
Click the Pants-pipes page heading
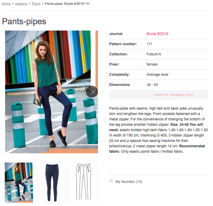tap(24, 22)
